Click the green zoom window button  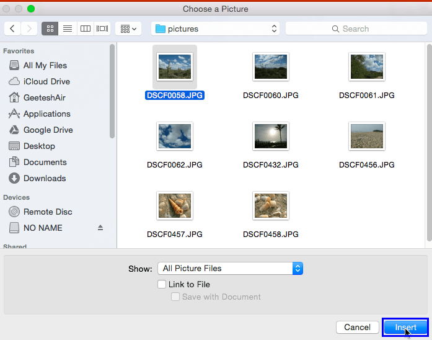pyautogui.click(x=31, y=9)
